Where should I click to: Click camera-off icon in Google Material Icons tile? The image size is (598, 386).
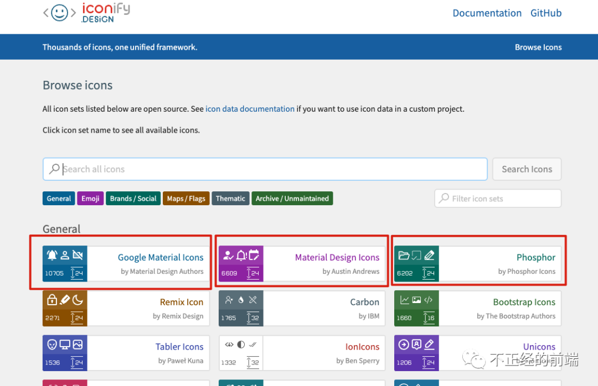78,255
